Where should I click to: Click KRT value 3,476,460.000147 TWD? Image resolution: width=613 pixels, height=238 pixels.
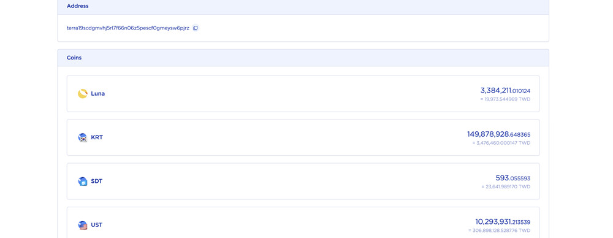pyautogui.click(x=501, y=144)
